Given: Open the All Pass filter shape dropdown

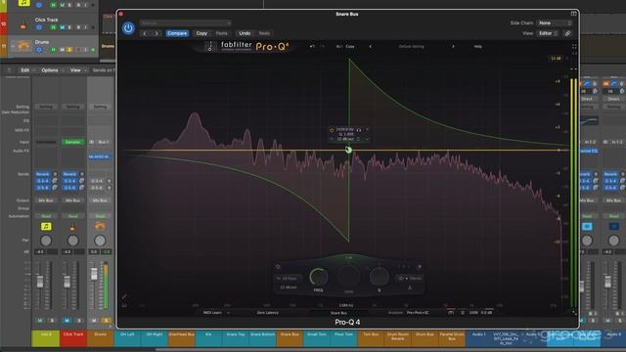Looking at the screenshot, I should [290, 278].
